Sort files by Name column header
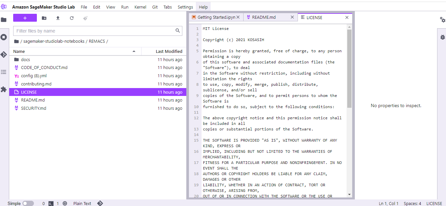Image resolution: width=446 pixels, height=206 pixels. [x=75, y=51]
